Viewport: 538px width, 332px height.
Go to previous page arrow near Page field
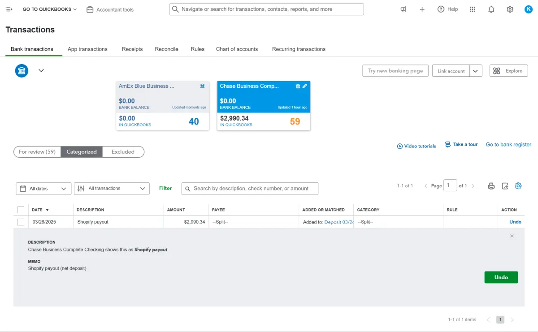(425, 186)
